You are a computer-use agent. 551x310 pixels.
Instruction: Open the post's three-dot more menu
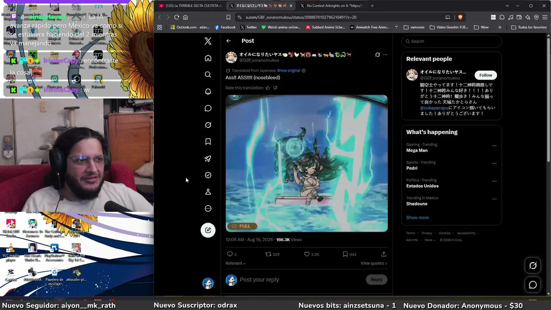pos(385,55)
